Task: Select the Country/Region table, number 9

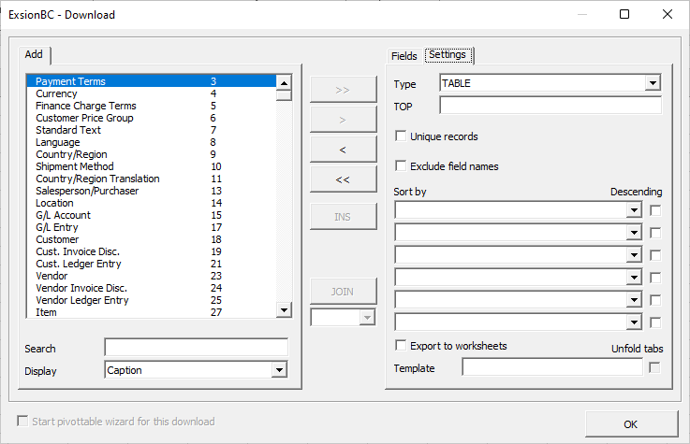Action: 151,154
